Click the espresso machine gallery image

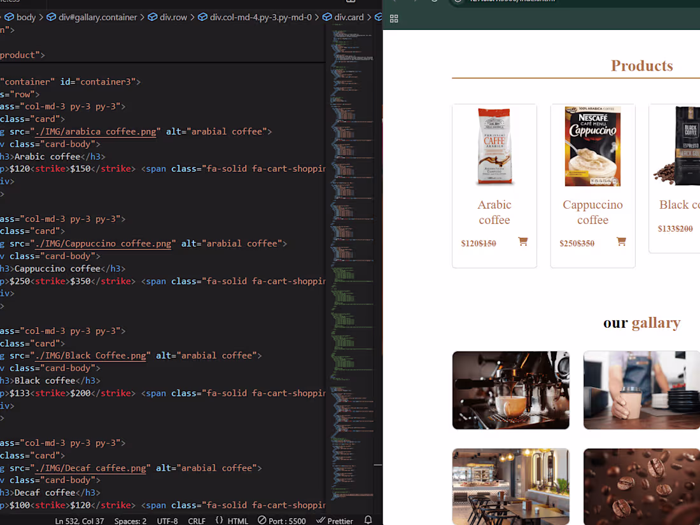tap(511, 390)
